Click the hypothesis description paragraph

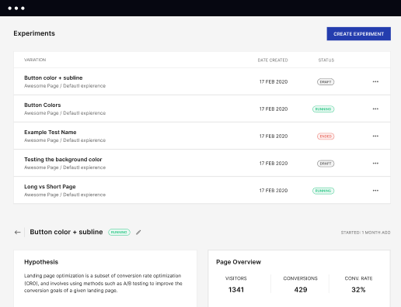tap(103, 283)
